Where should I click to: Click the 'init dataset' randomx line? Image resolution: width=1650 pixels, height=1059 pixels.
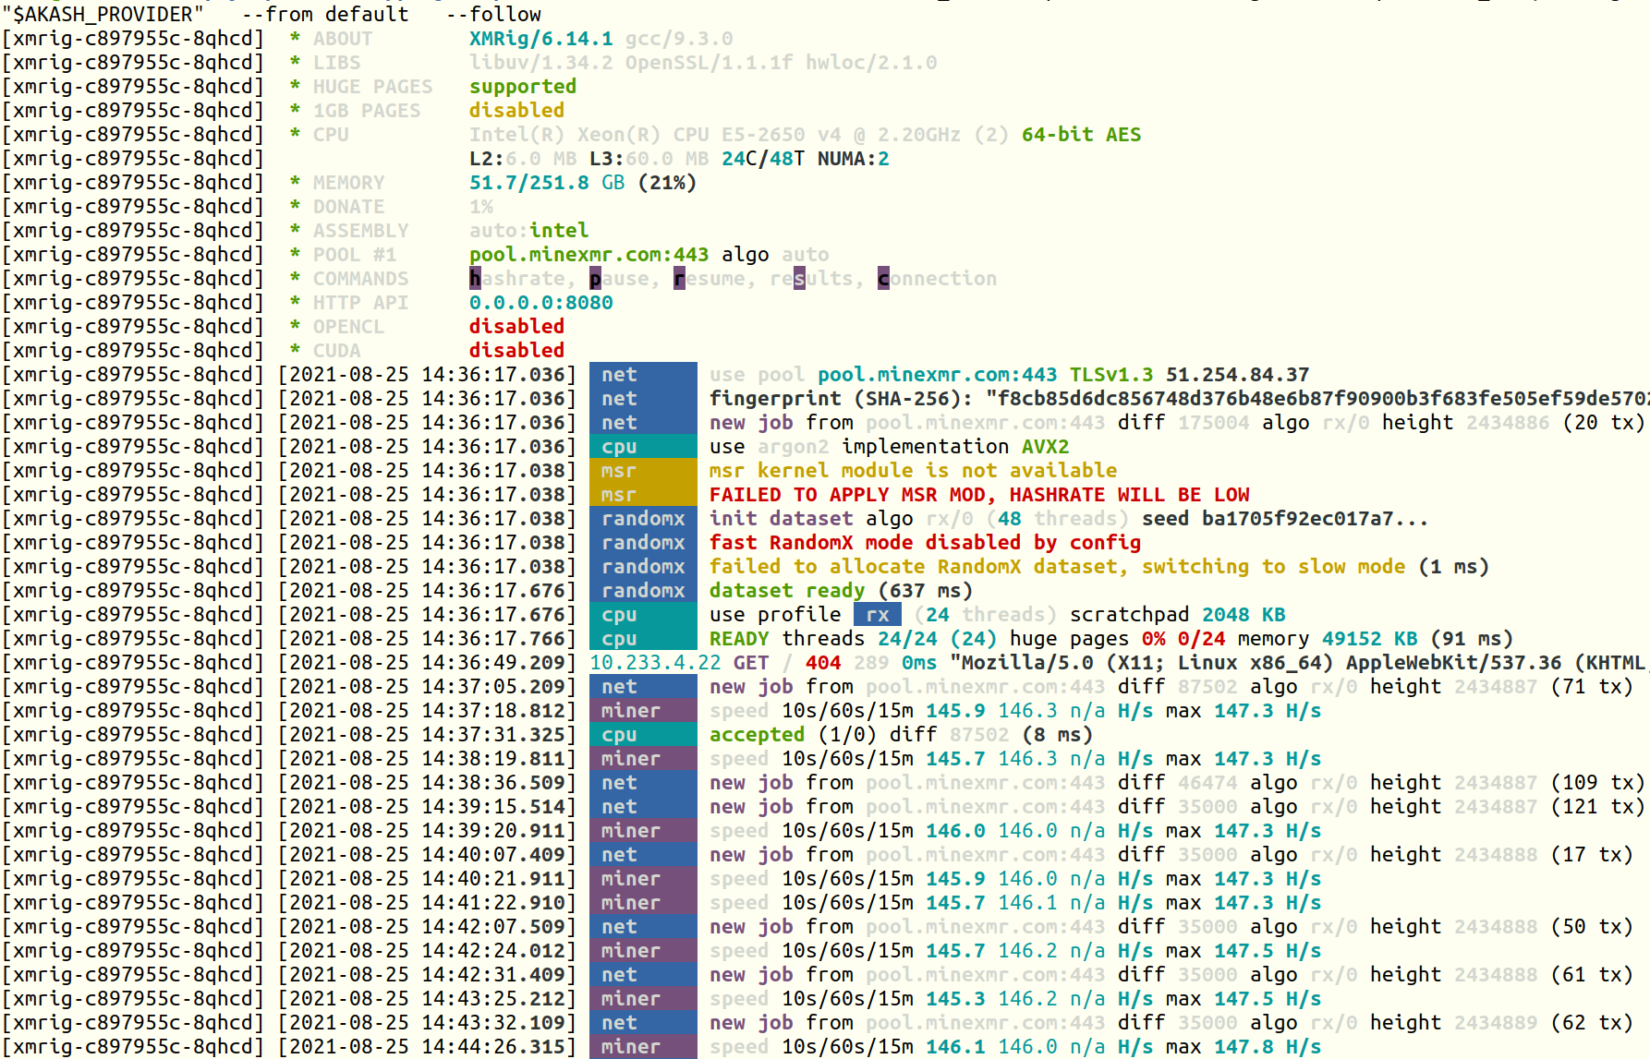coord(1069,519)
